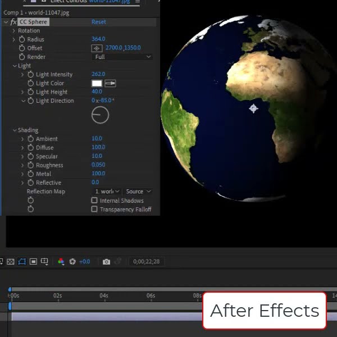Reset the exposure button
The height and width of the screenshot is (337, 337).
[x=72, y=262]
